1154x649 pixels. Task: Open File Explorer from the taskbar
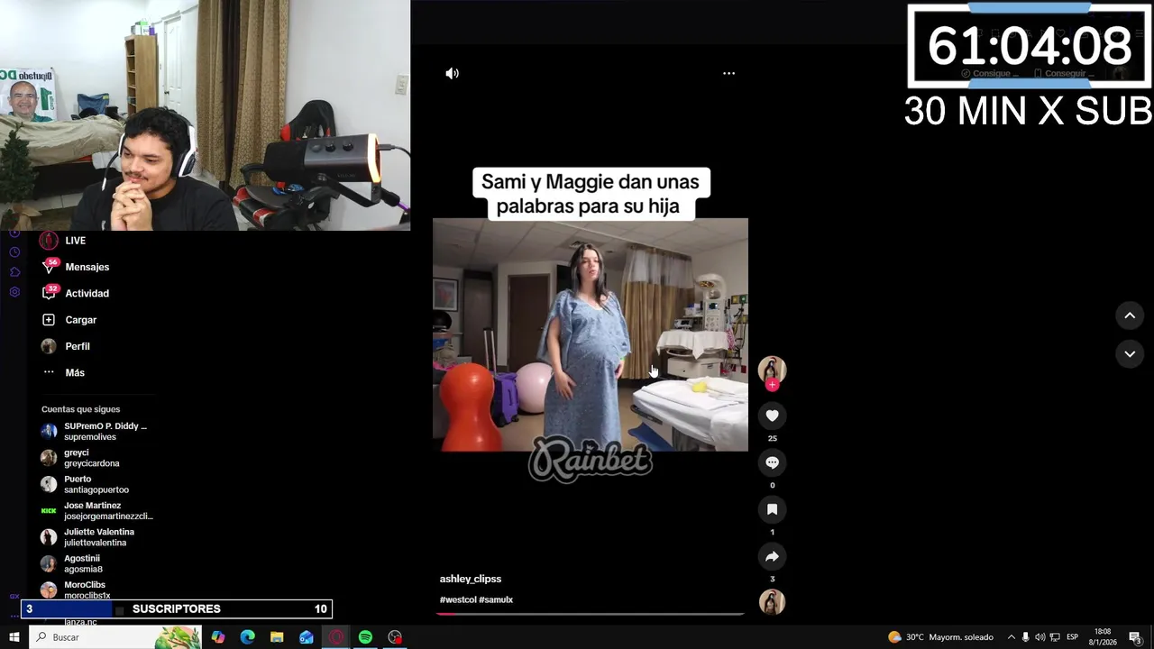(277, 637)
